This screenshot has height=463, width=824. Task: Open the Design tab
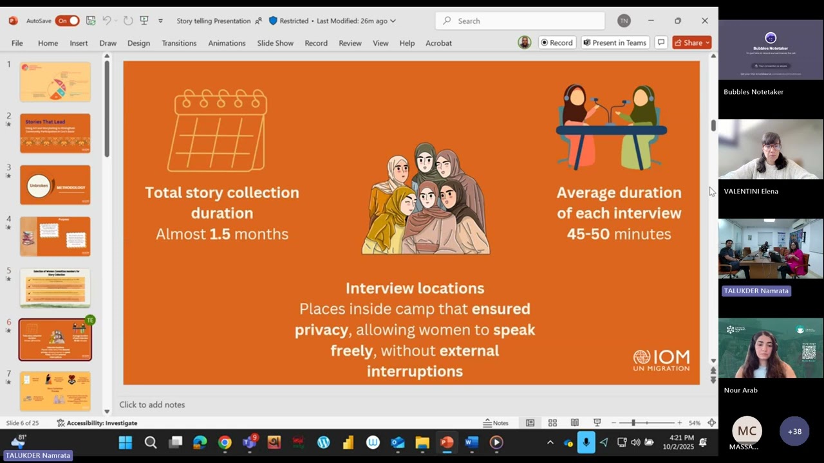pos(138,43)
